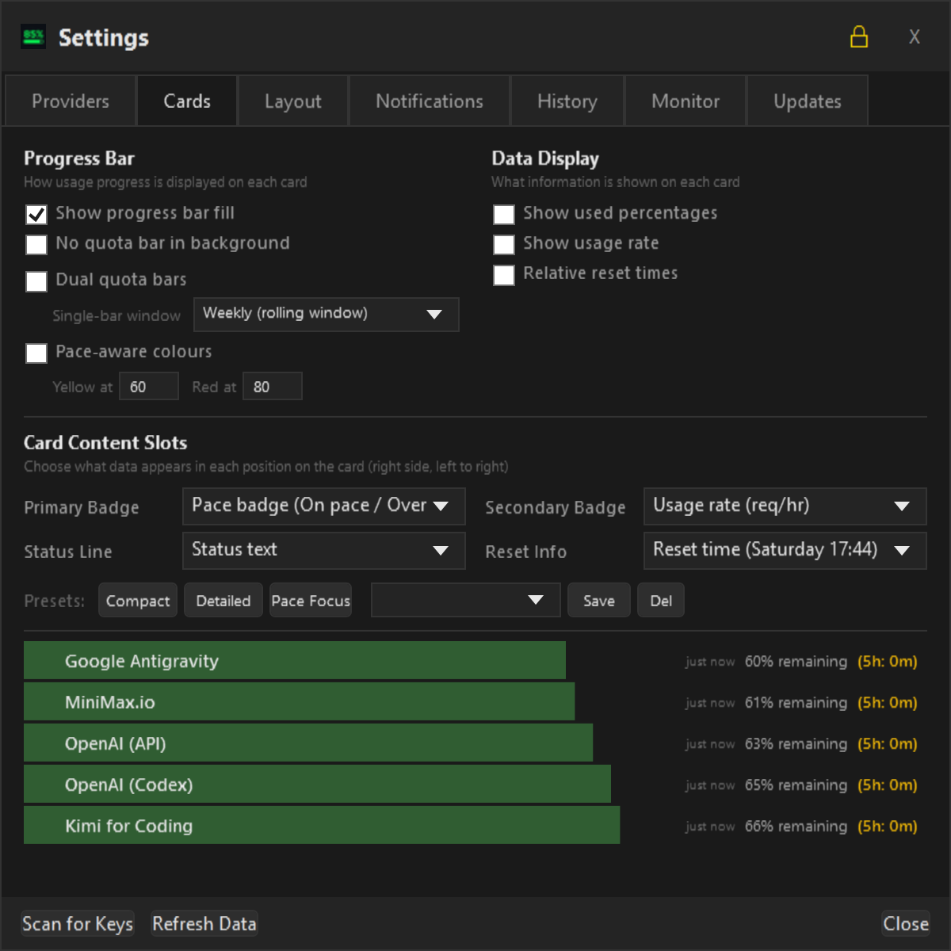The image size is (951, 951).
Task: Enable Relative reset times
Action: pos(504,274)
